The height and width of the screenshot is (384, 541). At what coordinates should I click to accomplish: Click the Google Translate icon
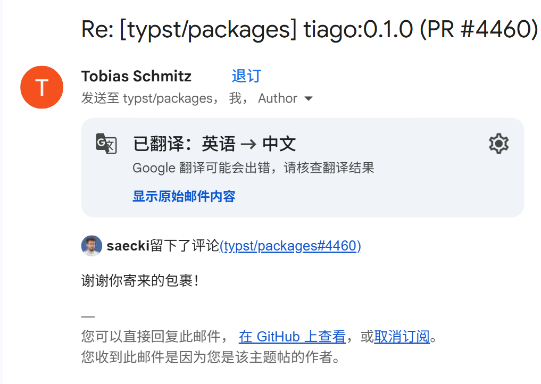(x=106, y=144)
